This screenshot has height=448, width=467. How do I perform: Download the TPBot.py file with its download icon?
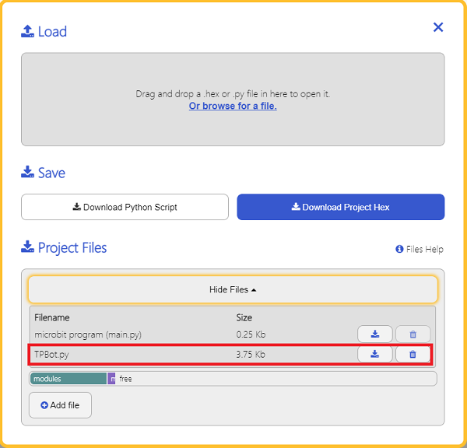[x=374, y=354]
